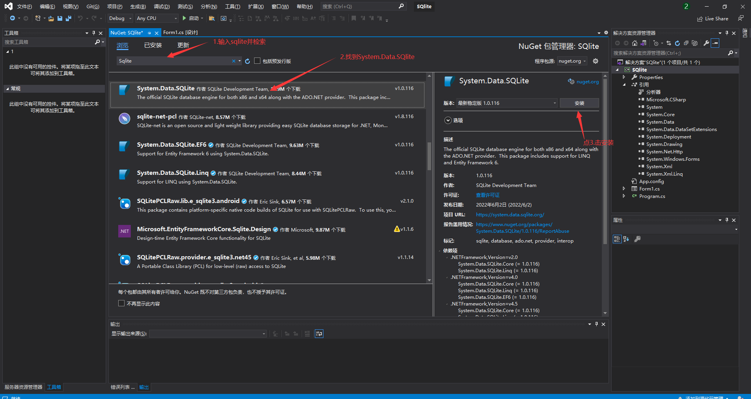Save the current file with floppy icon
The image size is (751, 399).
point(60,18)
